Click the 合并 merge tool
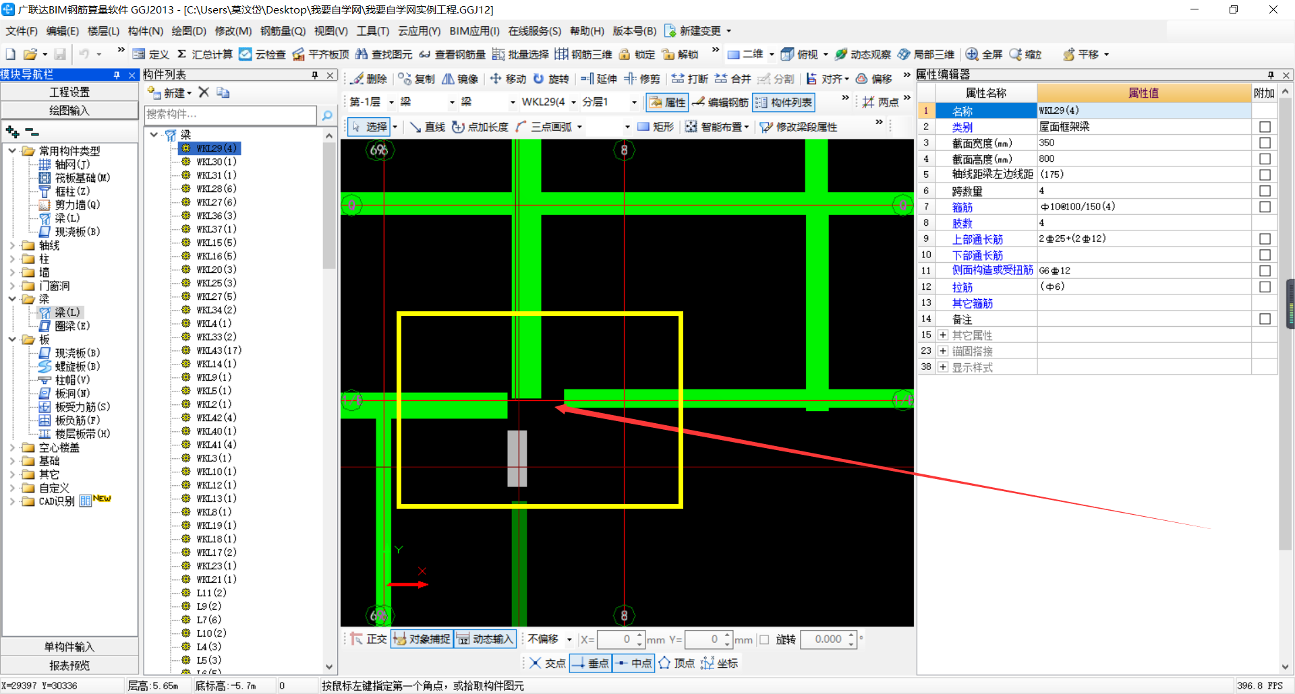Screen dimensions: 1295x694 pos(733,79)
